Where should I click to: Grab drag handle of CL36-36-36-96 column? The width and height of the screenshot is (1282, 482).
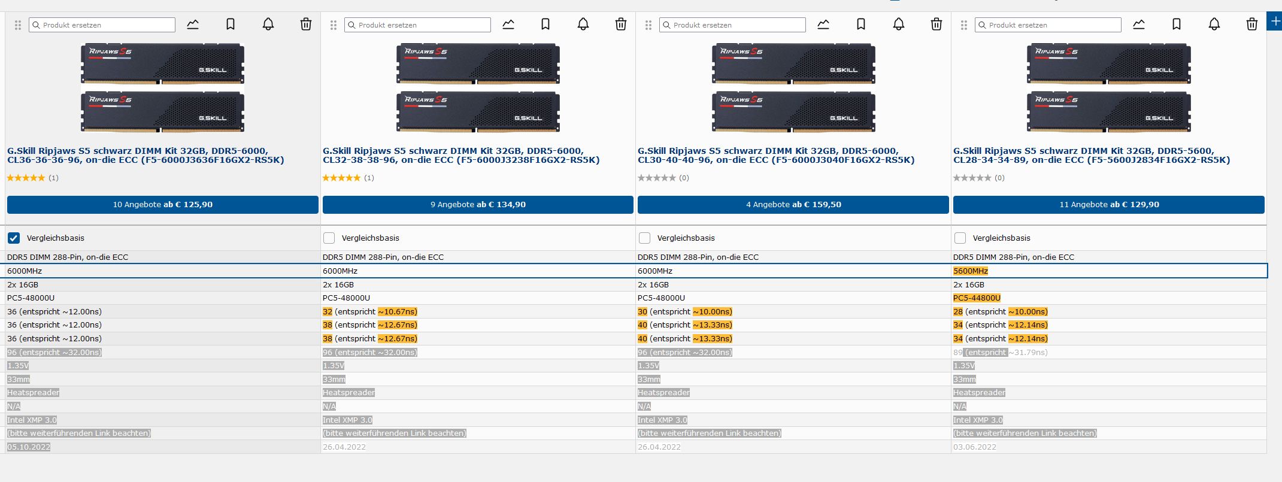[x=18, y=25]
